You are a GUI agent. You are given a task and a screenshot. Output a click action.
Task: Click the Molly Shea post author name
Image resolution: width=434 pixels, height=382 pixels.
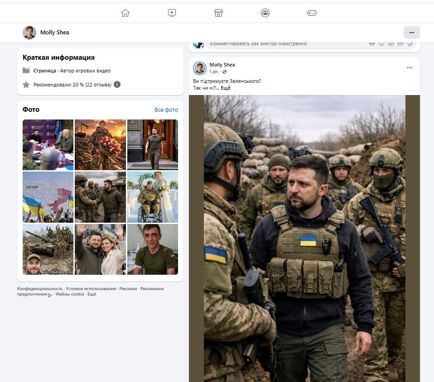(222, 65)
